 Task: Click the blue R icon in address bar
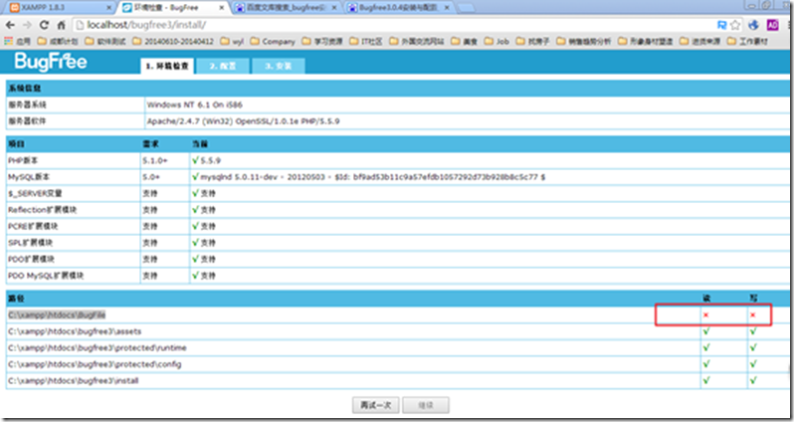pos(722,25)
